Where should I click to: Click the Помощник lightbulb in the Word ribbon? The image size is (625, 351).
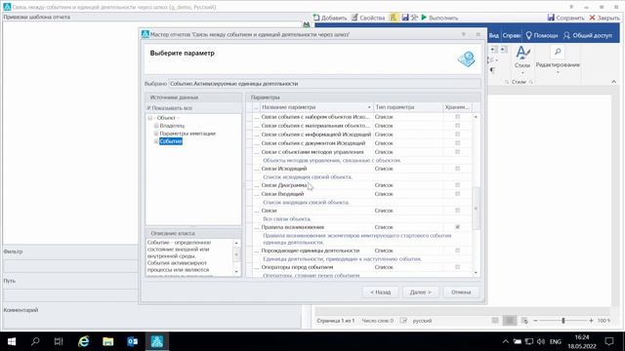coord(541,35)
